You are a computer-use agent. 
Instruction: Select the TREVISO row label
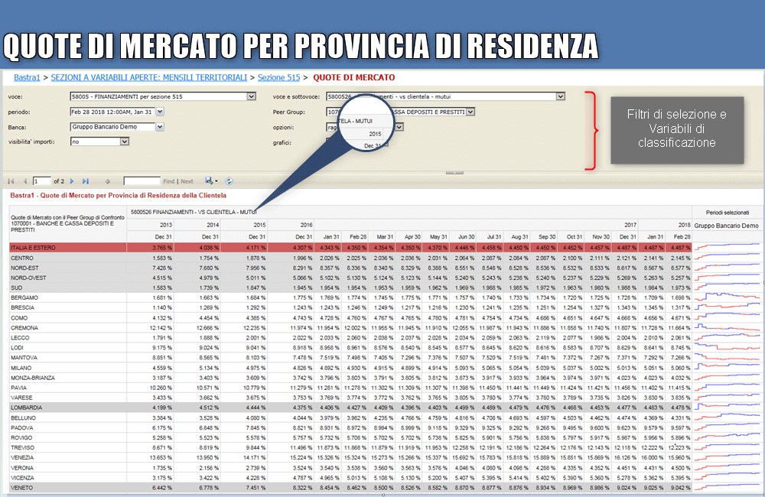click(22, 447)
